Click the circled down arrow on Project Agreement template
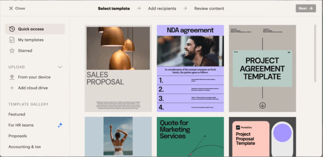This screenshot has height=157, width=323. 262,105
